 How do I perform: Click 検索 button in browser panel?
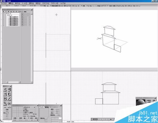[x=25, y=12]
